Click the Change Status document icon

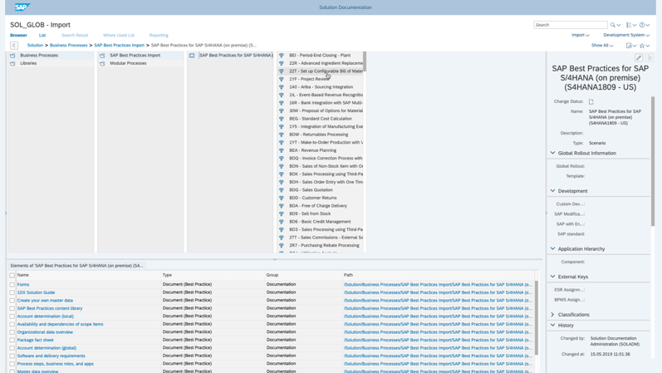591,101
